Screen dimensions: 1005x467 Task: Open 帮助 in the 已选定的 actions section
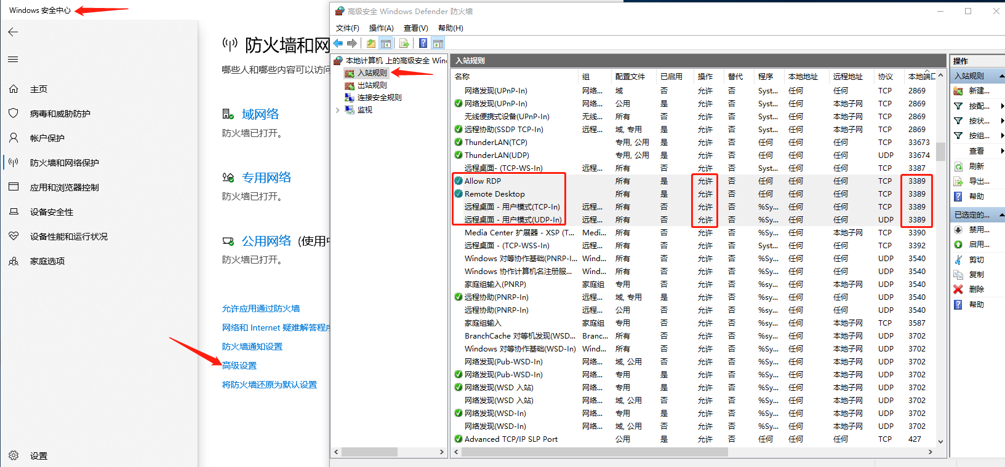[976, 305]
